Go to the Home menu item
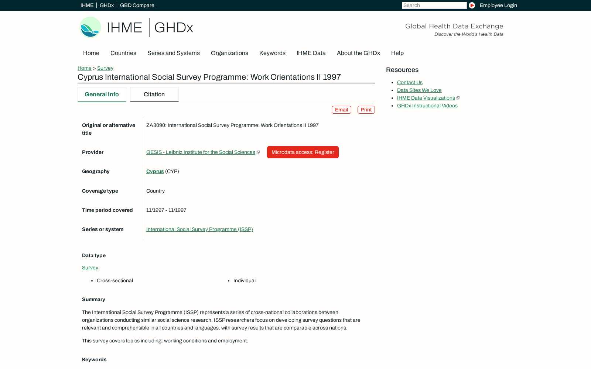This screenshot has height=369, width=591. 91,53
